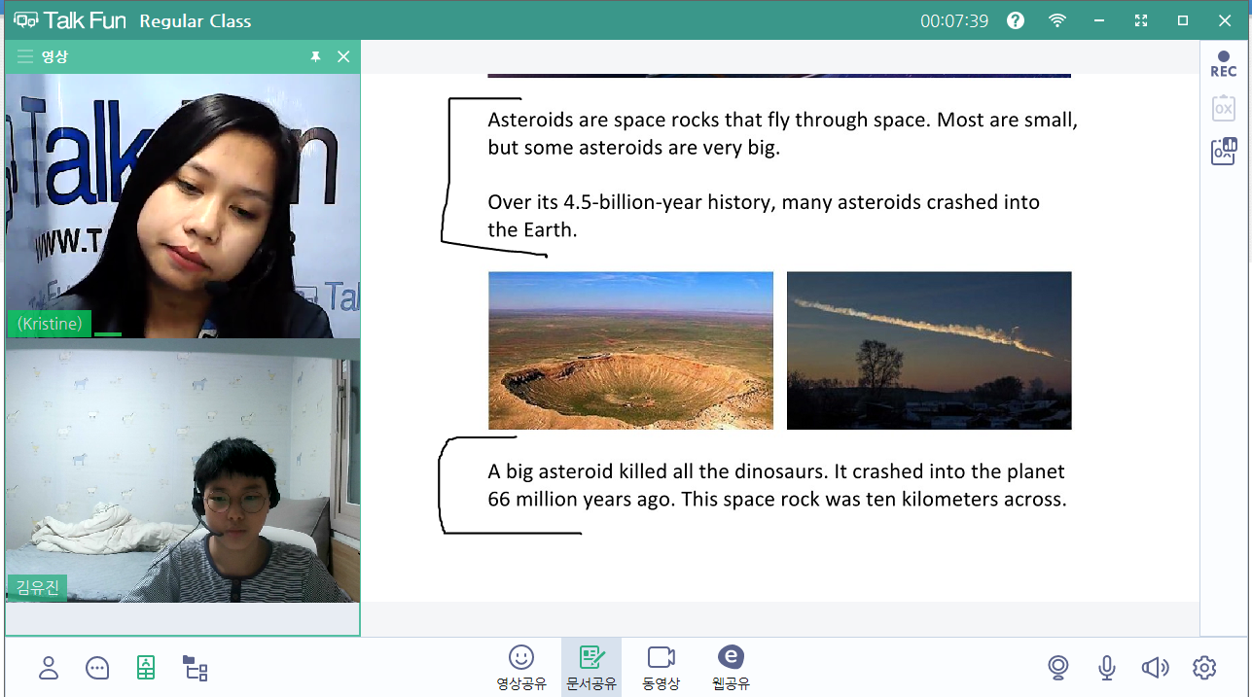The height and width of the screenshot is (697, 1252).
Task: Click the green document layout icon
Action: coord(146,668)
